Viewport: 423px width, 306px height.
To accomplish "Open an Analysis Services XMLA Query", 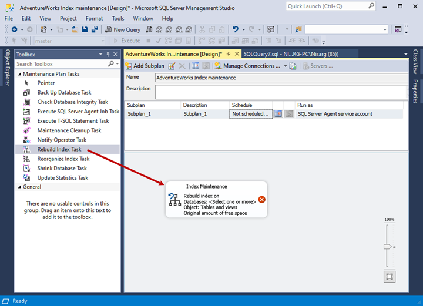I will coord(179,29).
